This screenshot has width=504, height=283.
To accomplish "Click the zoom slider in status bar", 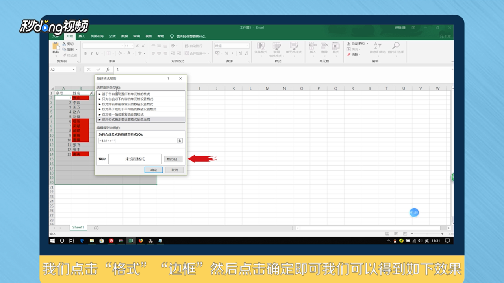I will 427,234.
